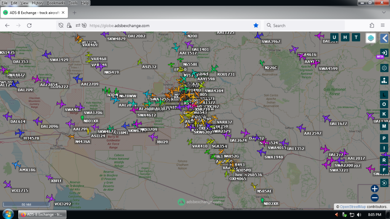Viewport: 390px width, 219px height.
Task: Expand the list all tabs dropdown
Action: [384, 13]
